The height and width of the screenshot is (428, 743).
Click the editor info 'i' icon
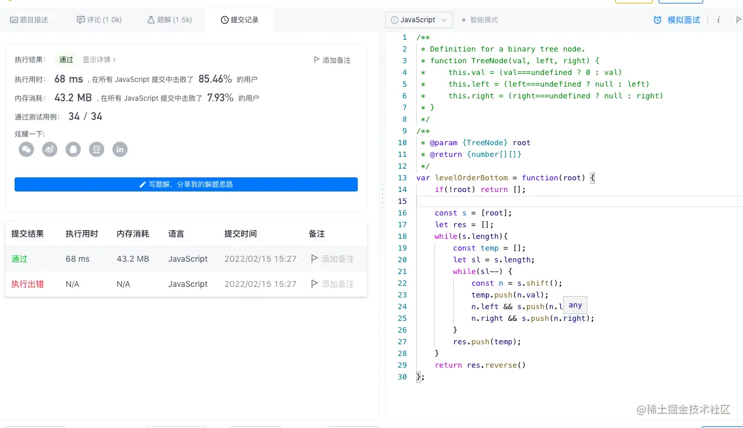click(718, 20)
